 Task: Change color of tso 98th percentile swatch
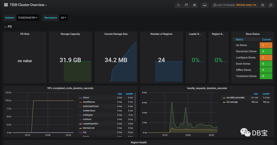[224, 98]
